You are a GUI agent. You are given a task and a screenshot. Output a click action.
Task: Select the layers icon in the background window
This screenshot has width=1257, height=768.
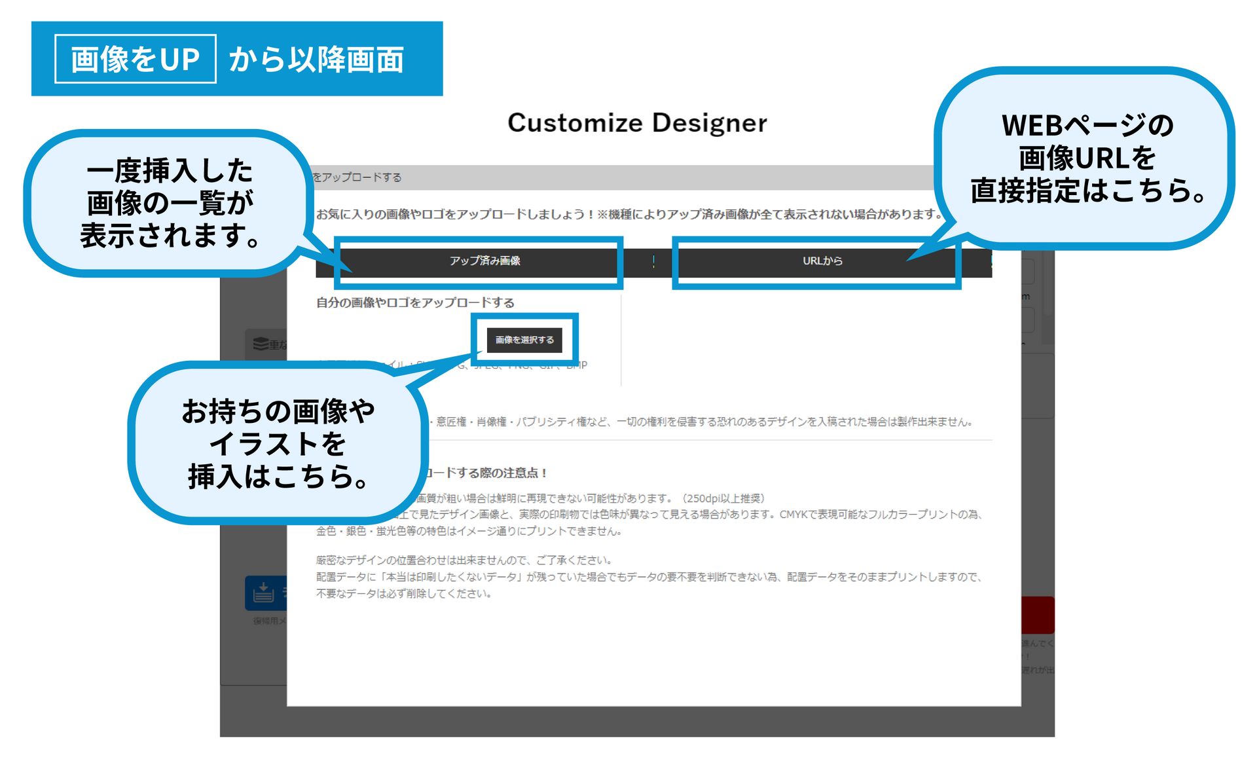click(x=261, y=344)
